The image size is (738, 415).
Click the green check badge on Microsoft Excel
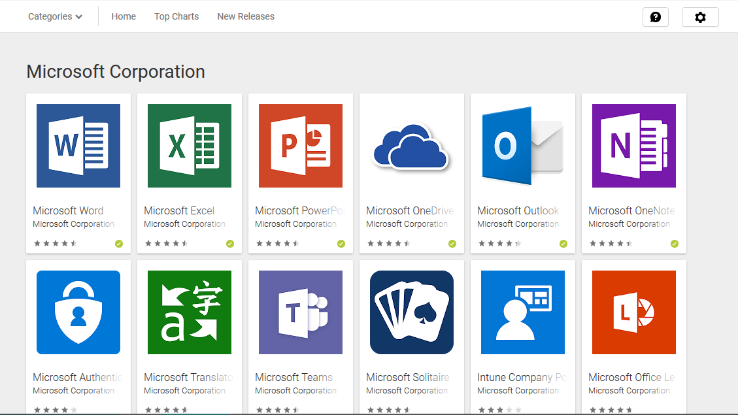(x=229, y=244)
